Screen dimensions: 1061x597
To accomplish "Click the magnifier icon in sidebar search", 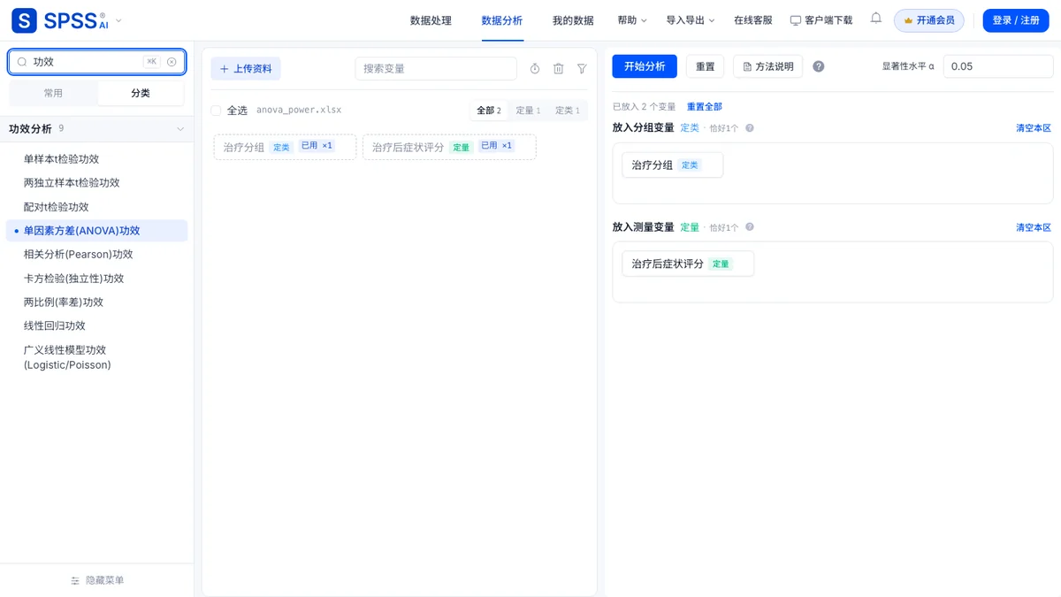I will pos(23,62).
